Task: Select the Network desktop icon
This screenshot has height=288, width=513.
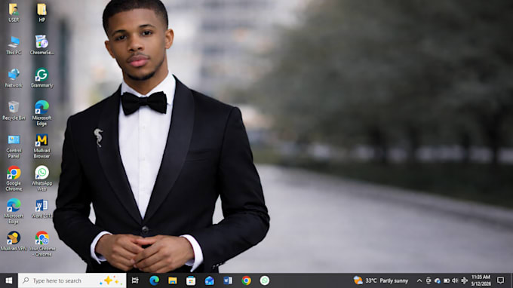Action: tap(14, 78)
